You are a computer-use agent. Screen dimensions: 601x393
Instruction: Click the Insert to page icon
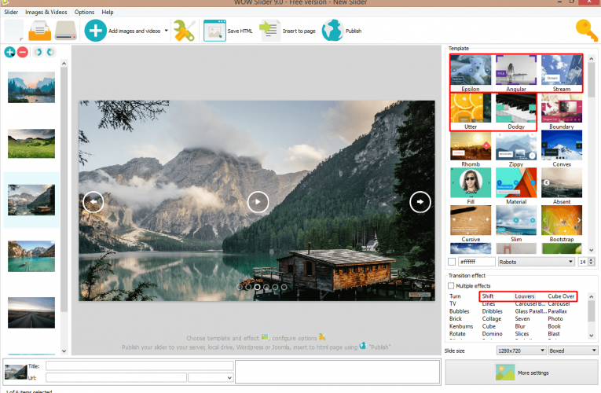(269, 31)
